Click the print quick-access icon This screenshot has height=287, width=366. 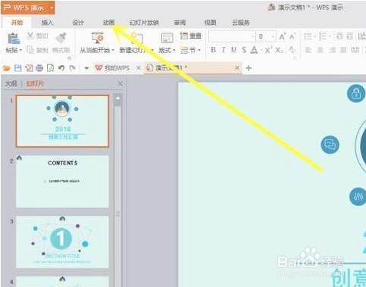point(39,68)
